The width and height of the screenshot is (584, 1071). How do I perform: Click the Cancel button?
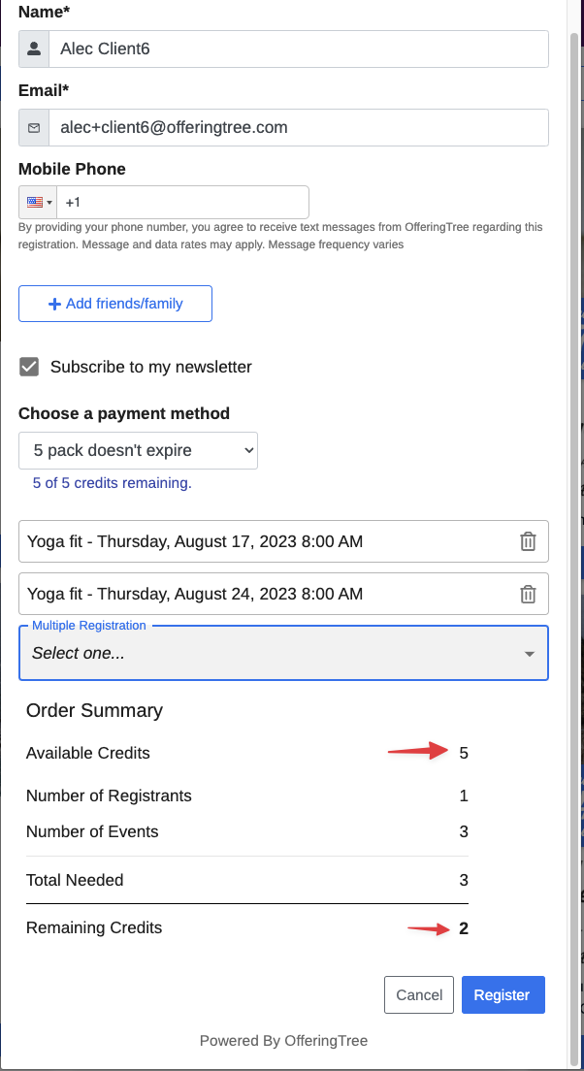419,994
